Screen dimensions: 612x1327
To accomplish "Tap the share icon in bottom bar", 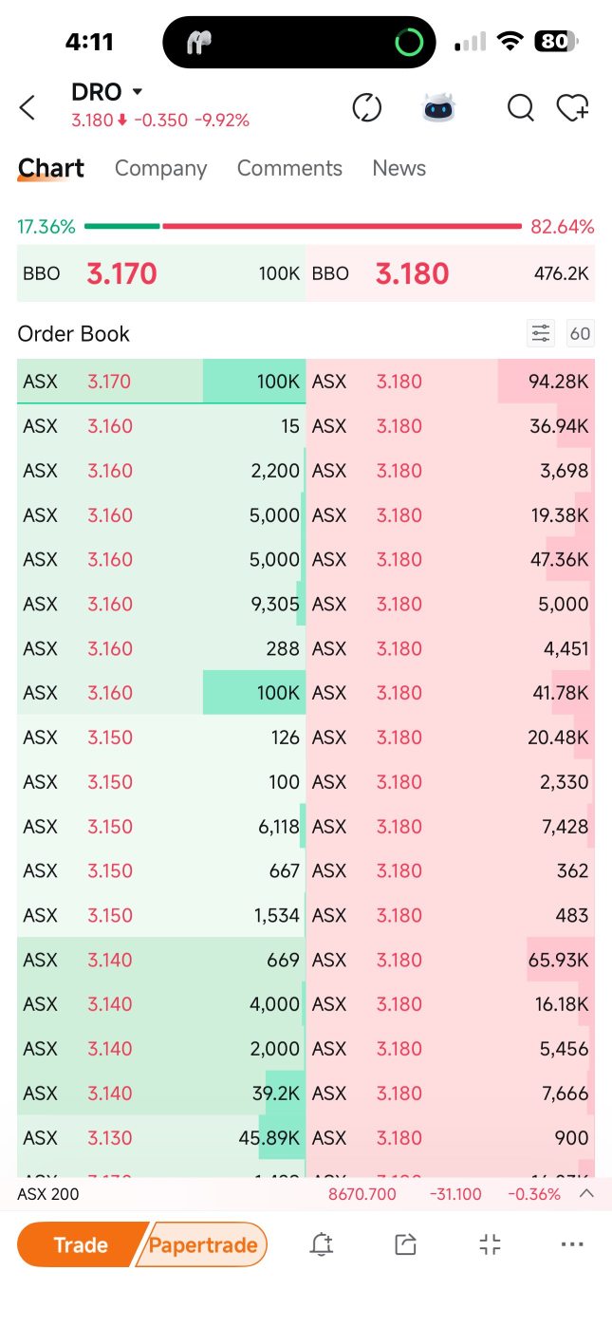I will pyautogui.click(x=405, y=1244).
